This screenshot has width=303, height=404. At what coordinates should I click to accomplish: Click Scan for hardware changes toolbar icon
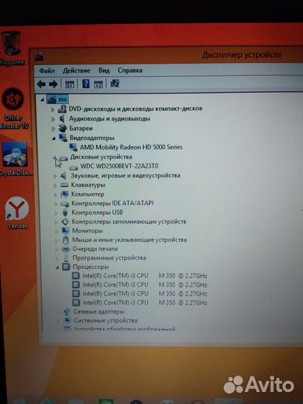click(114, 84)
